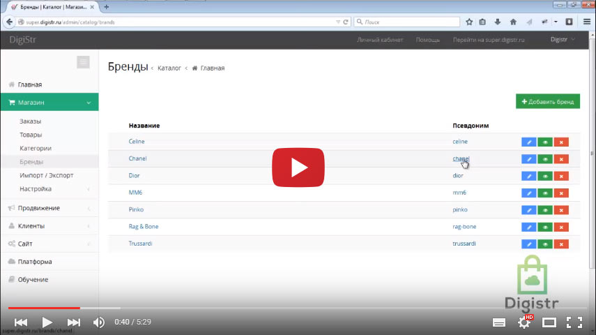Go to previous video
Viewport: 596px width, 335px height.
coord(21,322)
